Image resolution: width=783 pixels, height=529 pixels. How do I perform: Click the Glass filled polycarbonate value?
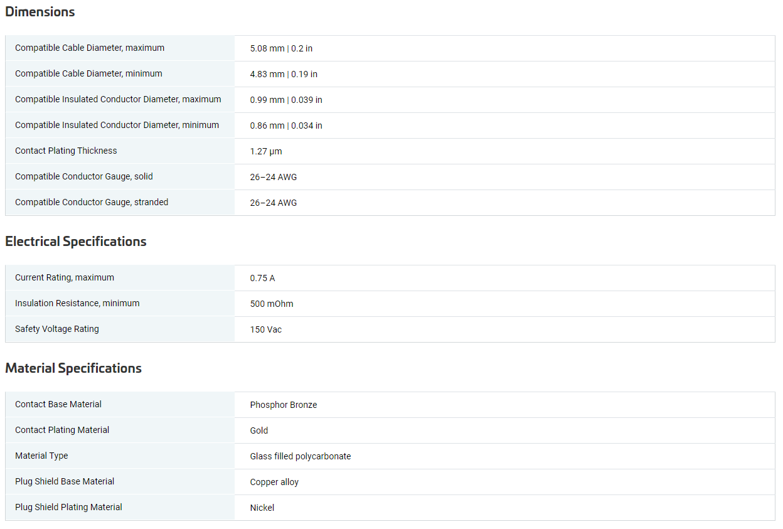301,456
